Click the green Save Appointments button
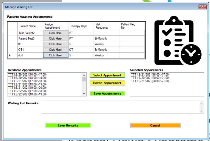 (107, 93)
